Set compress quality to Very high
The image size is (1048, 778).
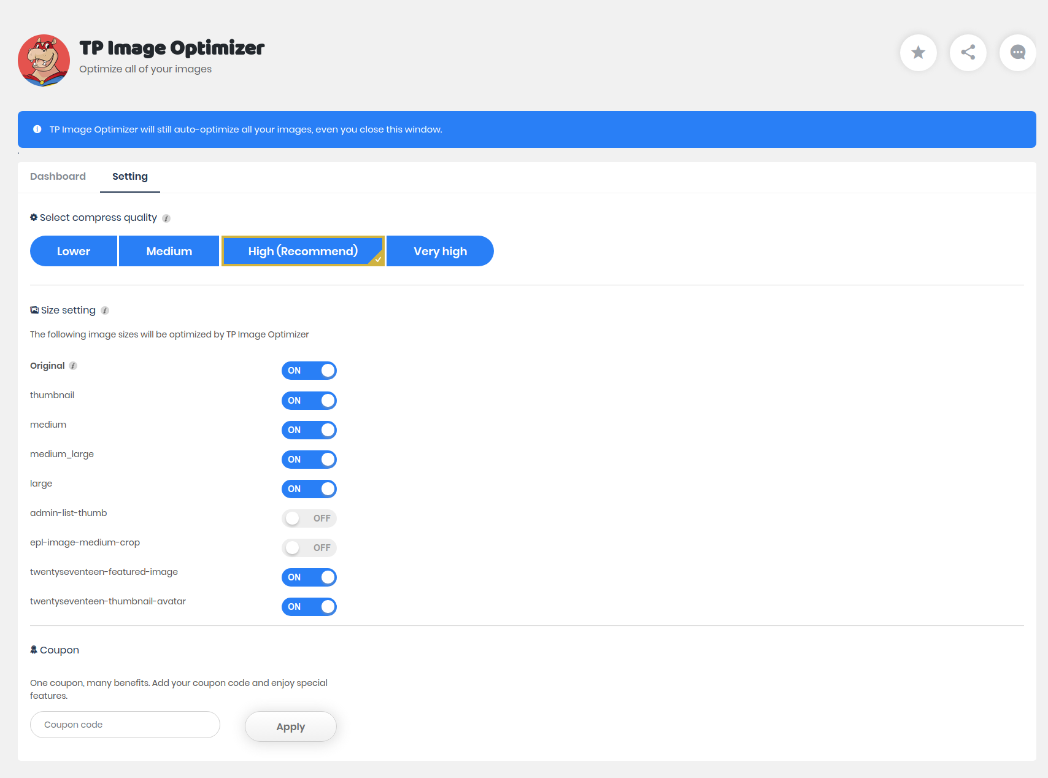tap(441, 251)
